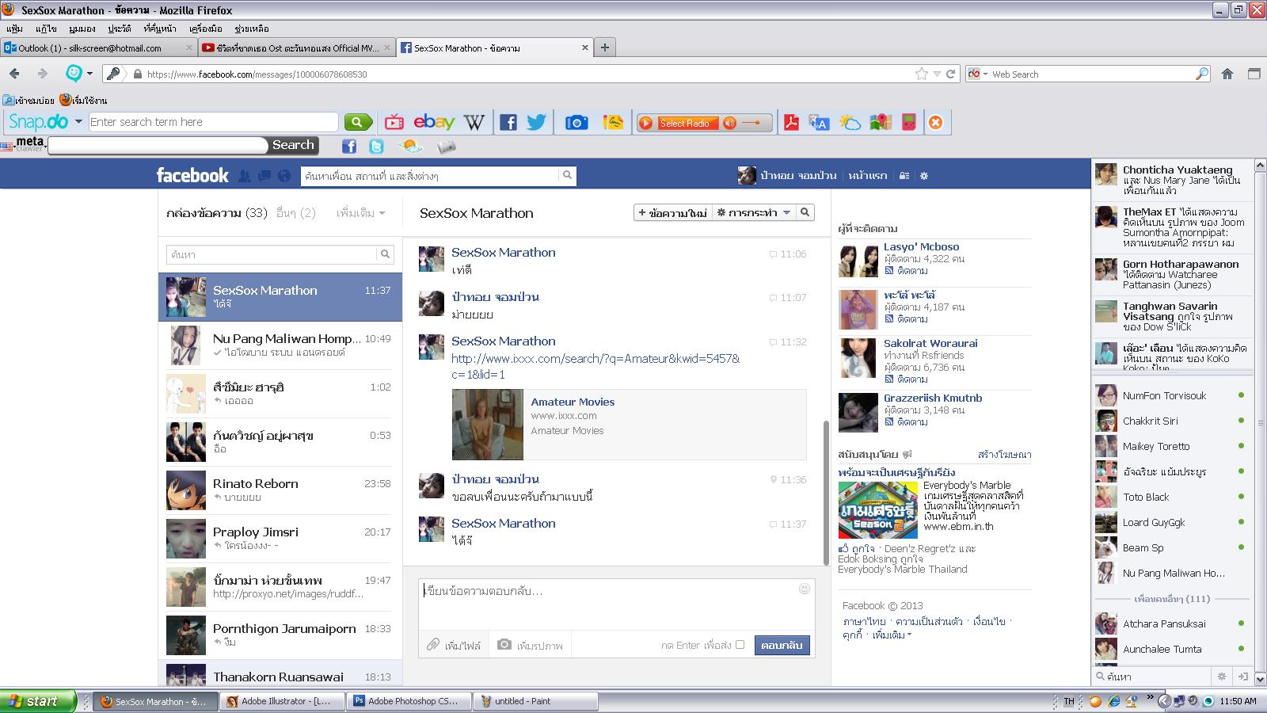Open the weather icon in Snap.do toolbar
Screen dimensions: 1267x713
850,122
